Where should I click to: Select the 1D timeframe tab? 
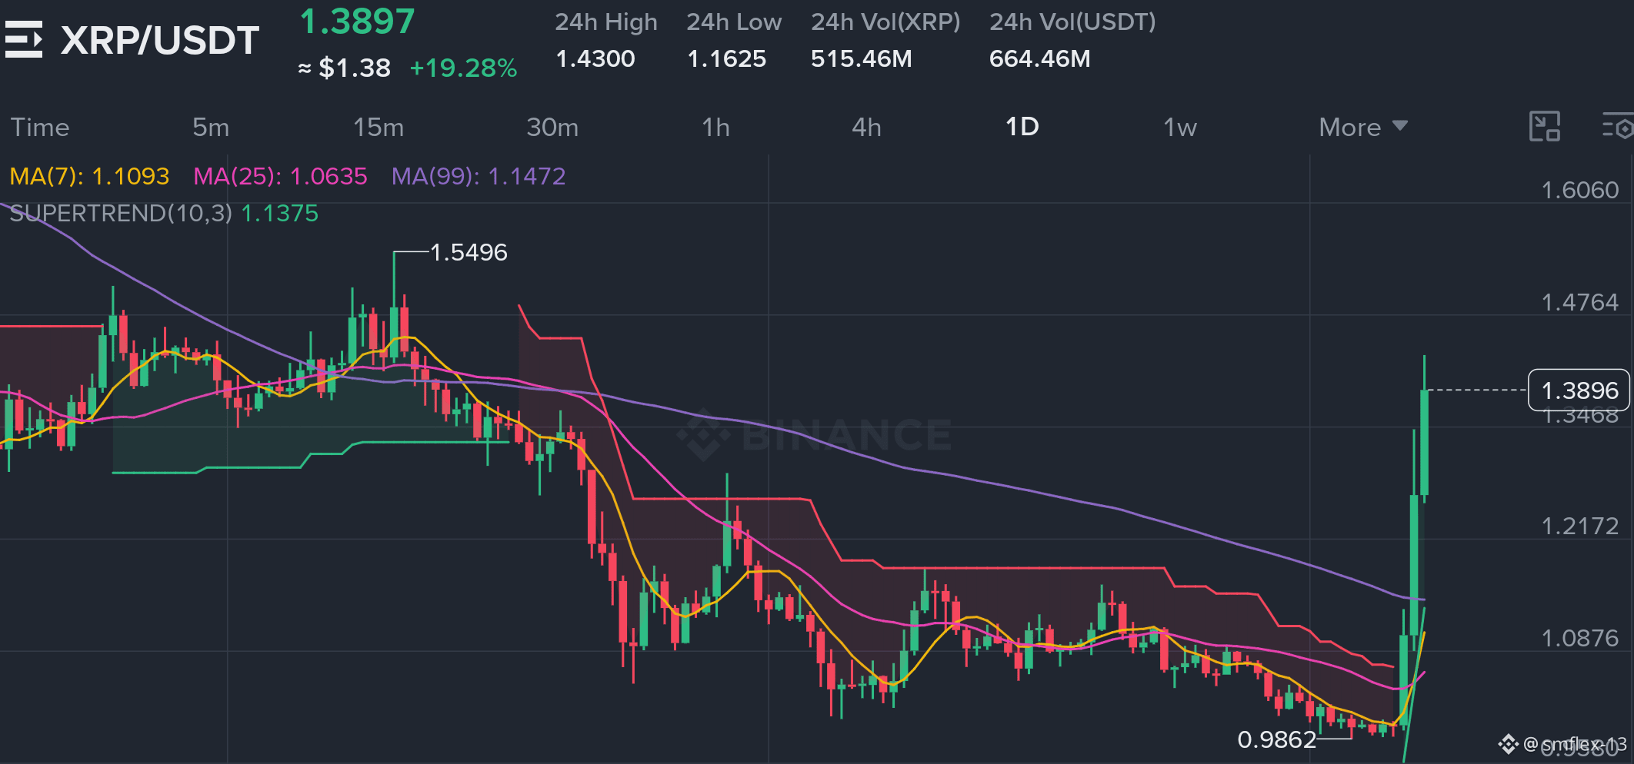(1022, 127)
